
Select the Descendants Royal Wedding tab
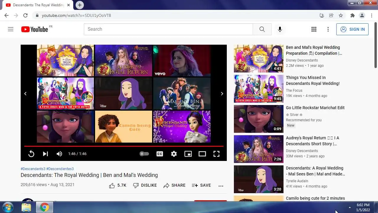pos(37,5)
